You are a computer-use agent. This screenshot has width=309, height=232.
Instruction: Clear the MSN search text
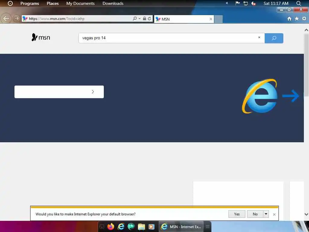(x=259, y=37)
